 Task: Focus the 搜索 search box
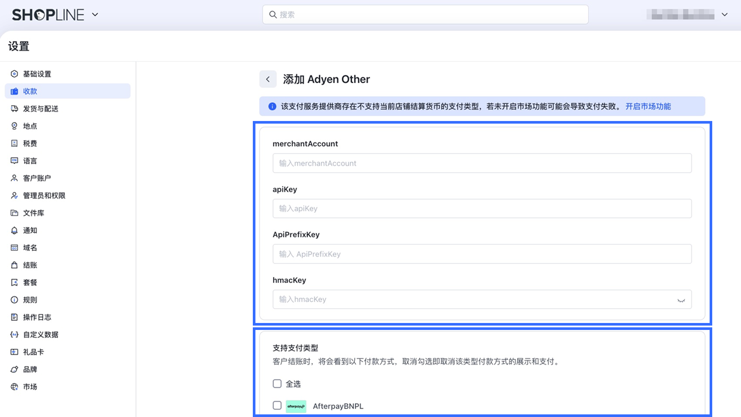click(x=425, y=15)
